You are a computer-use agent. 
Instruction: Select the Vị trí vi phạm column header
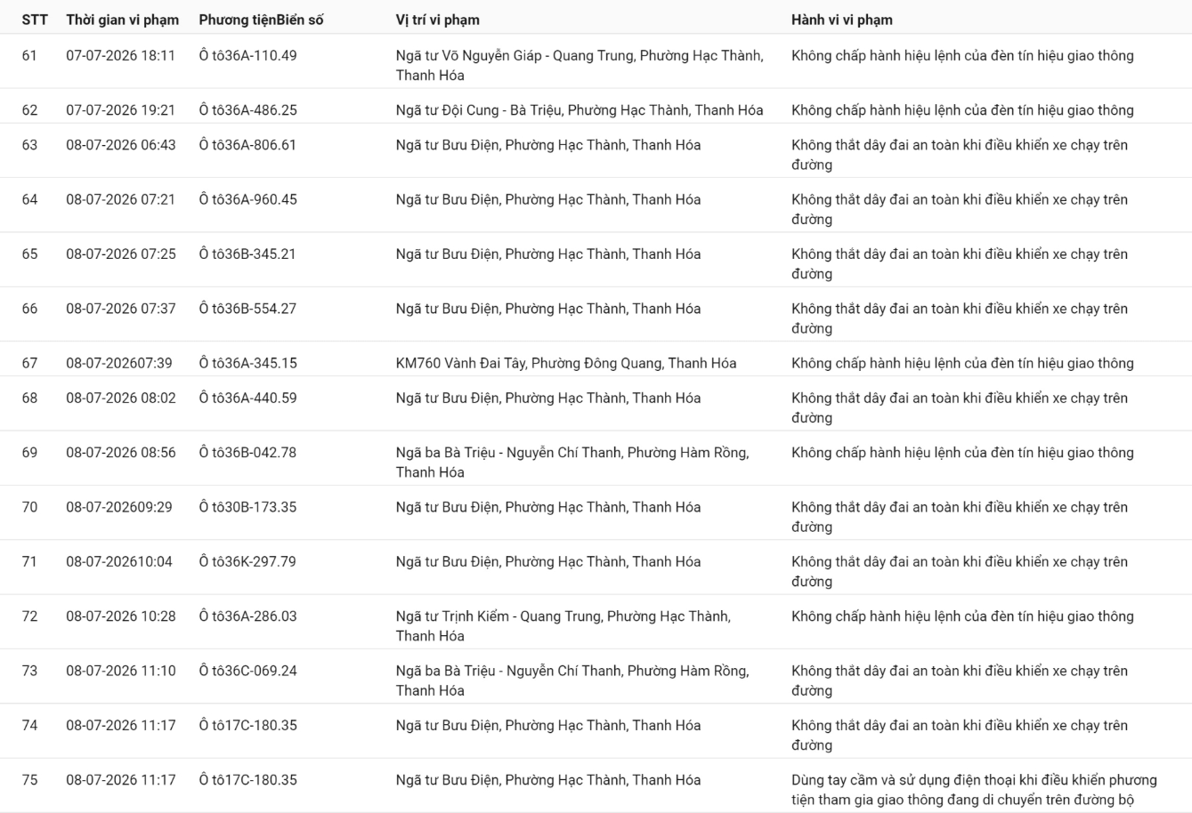click(438, 20)
